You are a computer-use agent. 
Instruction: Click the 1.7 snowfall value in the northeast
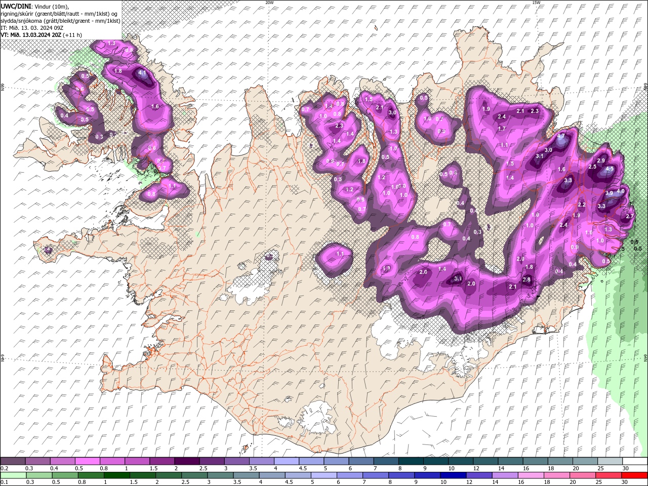coord(502,129)
